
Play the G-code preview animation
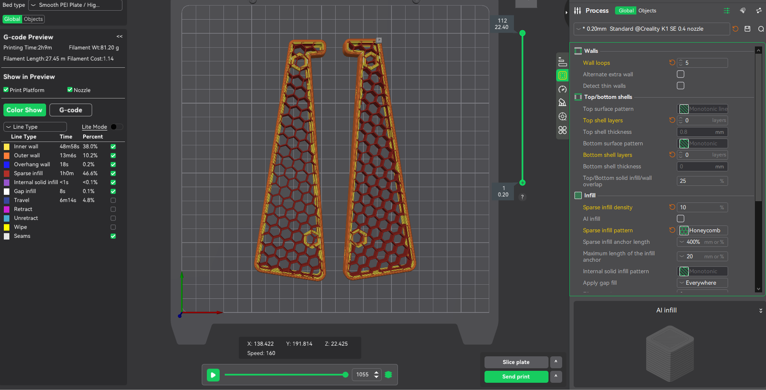coord(213,375)
